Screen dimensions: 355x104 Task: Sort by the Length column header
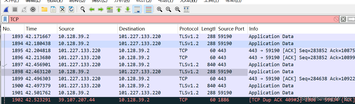[x=208, y=29]
